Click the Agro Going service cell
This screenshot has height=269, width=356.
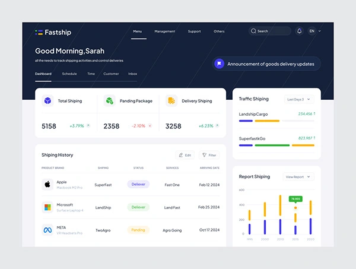(x=172, y=230)
